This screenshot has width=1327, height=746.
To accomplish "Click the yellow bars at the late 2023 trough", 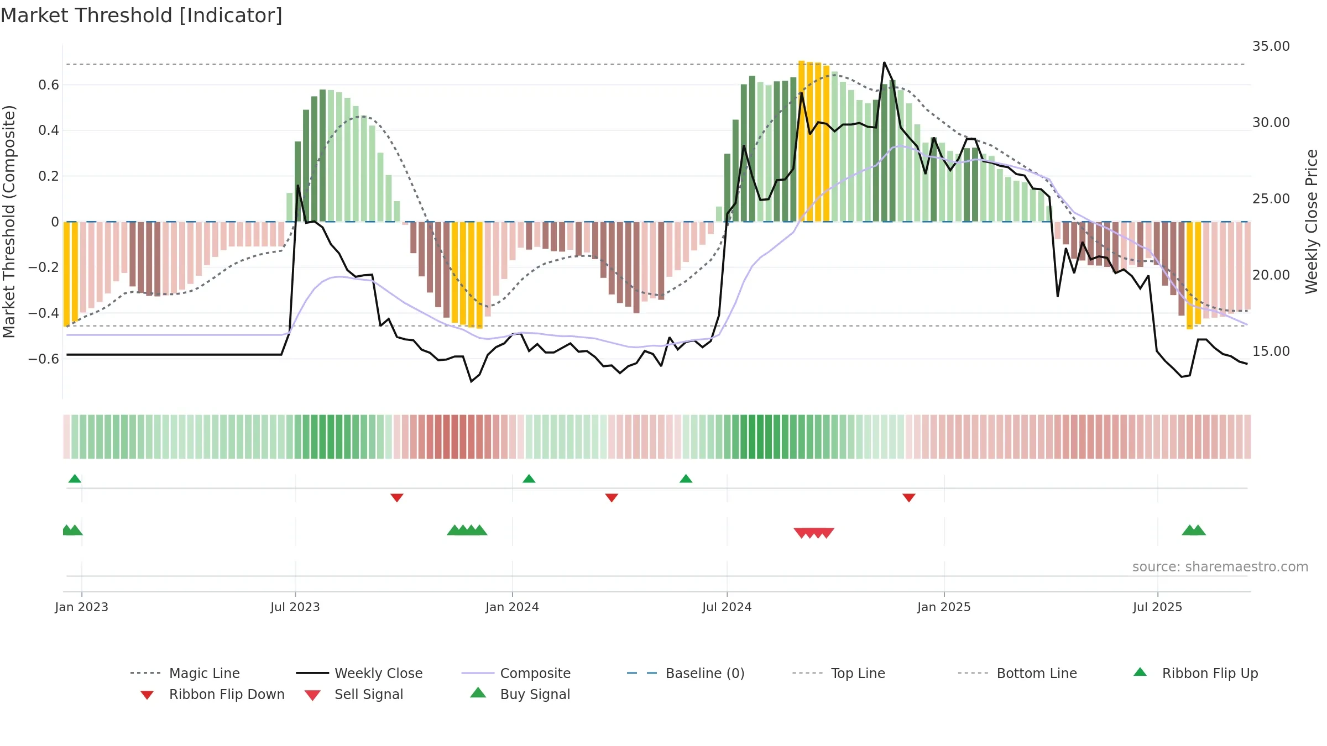I will 467,275.
